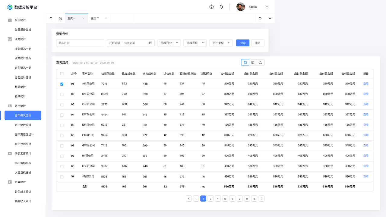Go to previous page arrow
Viewport: 386px width, 217px height.
[x=189, y=198]
